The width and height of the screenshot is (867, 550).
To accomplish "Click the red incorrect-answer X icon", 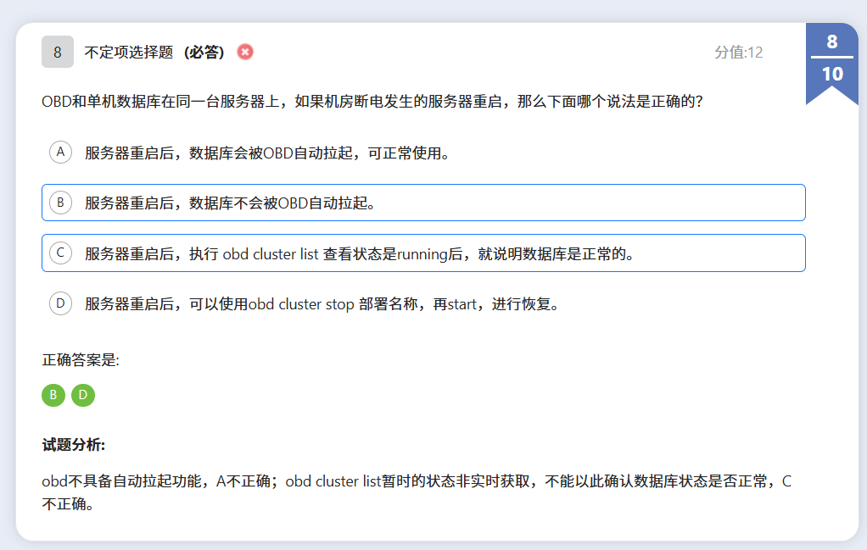I will (245, 52).
